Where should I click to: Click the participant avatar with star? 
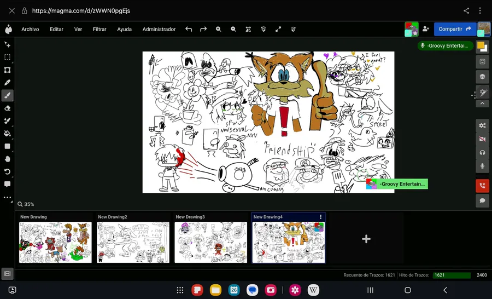tap(411, 29)
